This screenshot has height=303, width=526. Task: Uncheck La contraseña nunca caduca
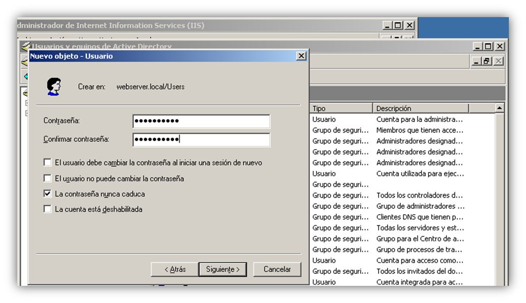pos(47,194)
